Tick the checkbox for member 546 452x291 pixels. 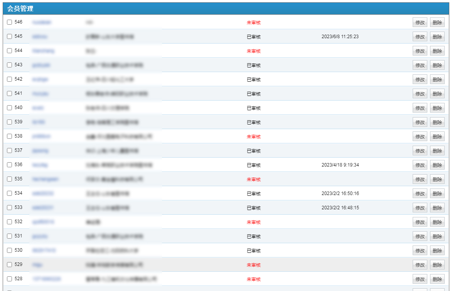[x=10, y=22]
